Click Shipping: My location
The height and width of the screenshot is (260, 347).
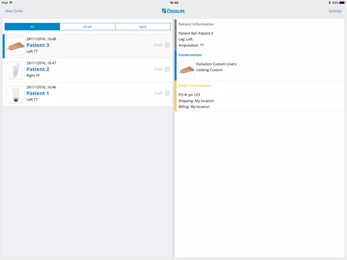(196, 101)
